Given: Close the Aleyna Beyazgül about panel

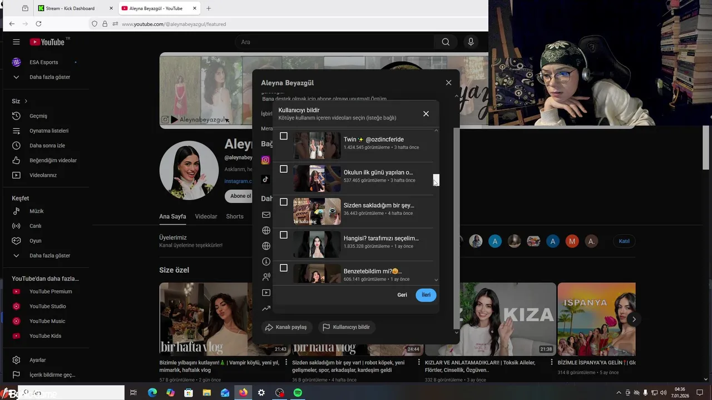Looking at the screenshot, I should pos(448,83).
